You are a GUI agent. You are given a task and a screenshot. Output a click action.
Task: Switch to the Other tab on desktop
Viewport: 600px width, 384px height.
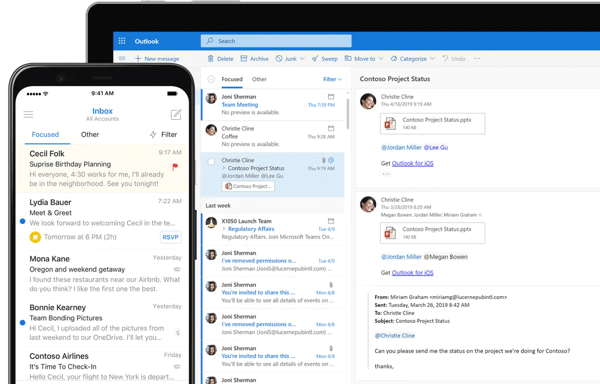click(259, 79)
